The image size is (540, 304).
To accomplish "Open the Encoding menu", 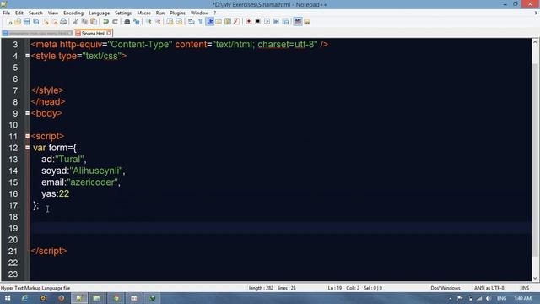I will coord(73,14).
